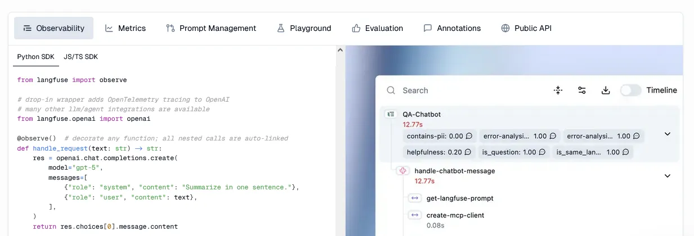Collapse the QA-Chatbot trace chevron
Image resolution: width=694 pixels, height=236 pixels.
tap(668, 134)
